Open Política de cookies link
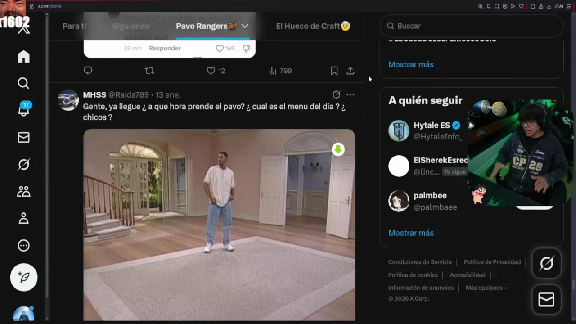Image resolution: width=576 pixels, height=324 pixels. coord(413,275)
